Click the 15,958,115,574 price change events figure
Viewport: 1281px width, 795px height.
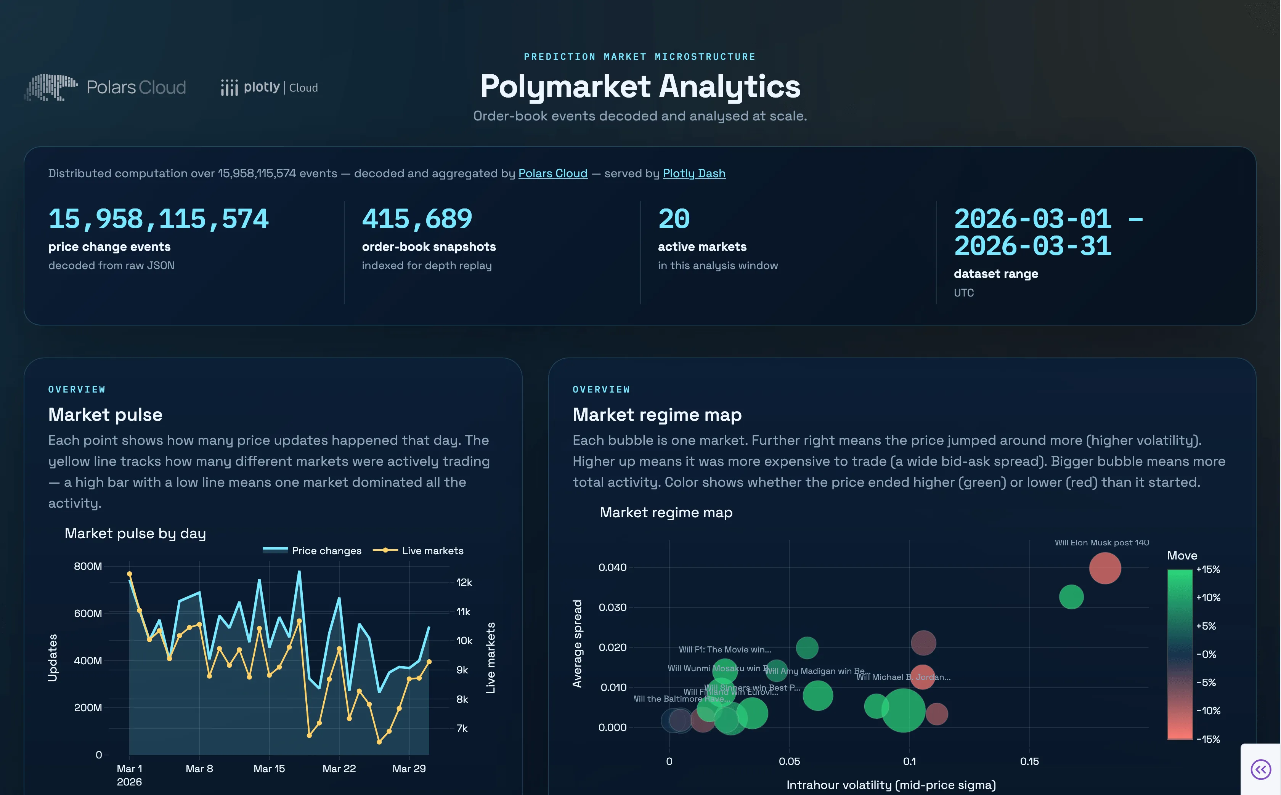[x=158, y=219]
